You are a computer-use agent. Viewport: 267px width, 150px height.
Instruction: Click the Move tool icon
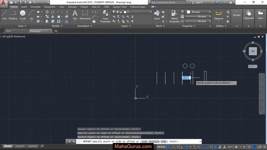[x=47, y=12]
